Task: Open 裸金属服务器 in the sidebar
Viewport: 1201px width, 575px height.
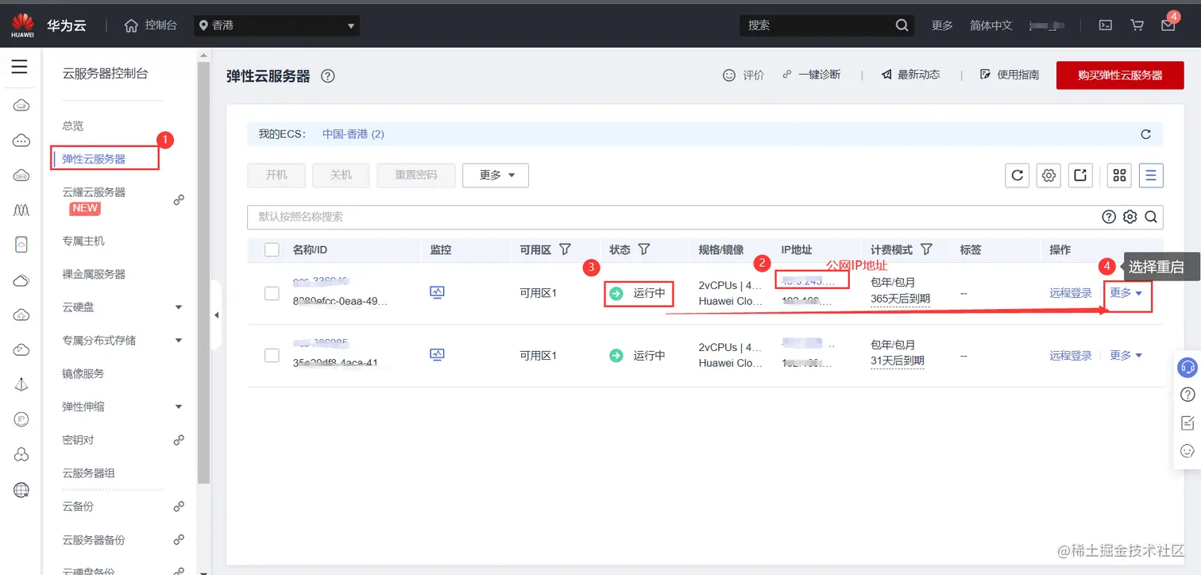Action: (x=94, y=274)
